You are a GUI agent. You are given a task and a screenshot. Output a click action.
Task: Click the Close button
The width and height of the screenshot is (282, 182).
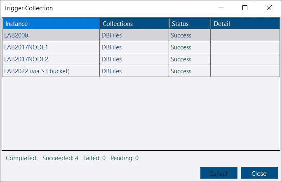[259, 173]
